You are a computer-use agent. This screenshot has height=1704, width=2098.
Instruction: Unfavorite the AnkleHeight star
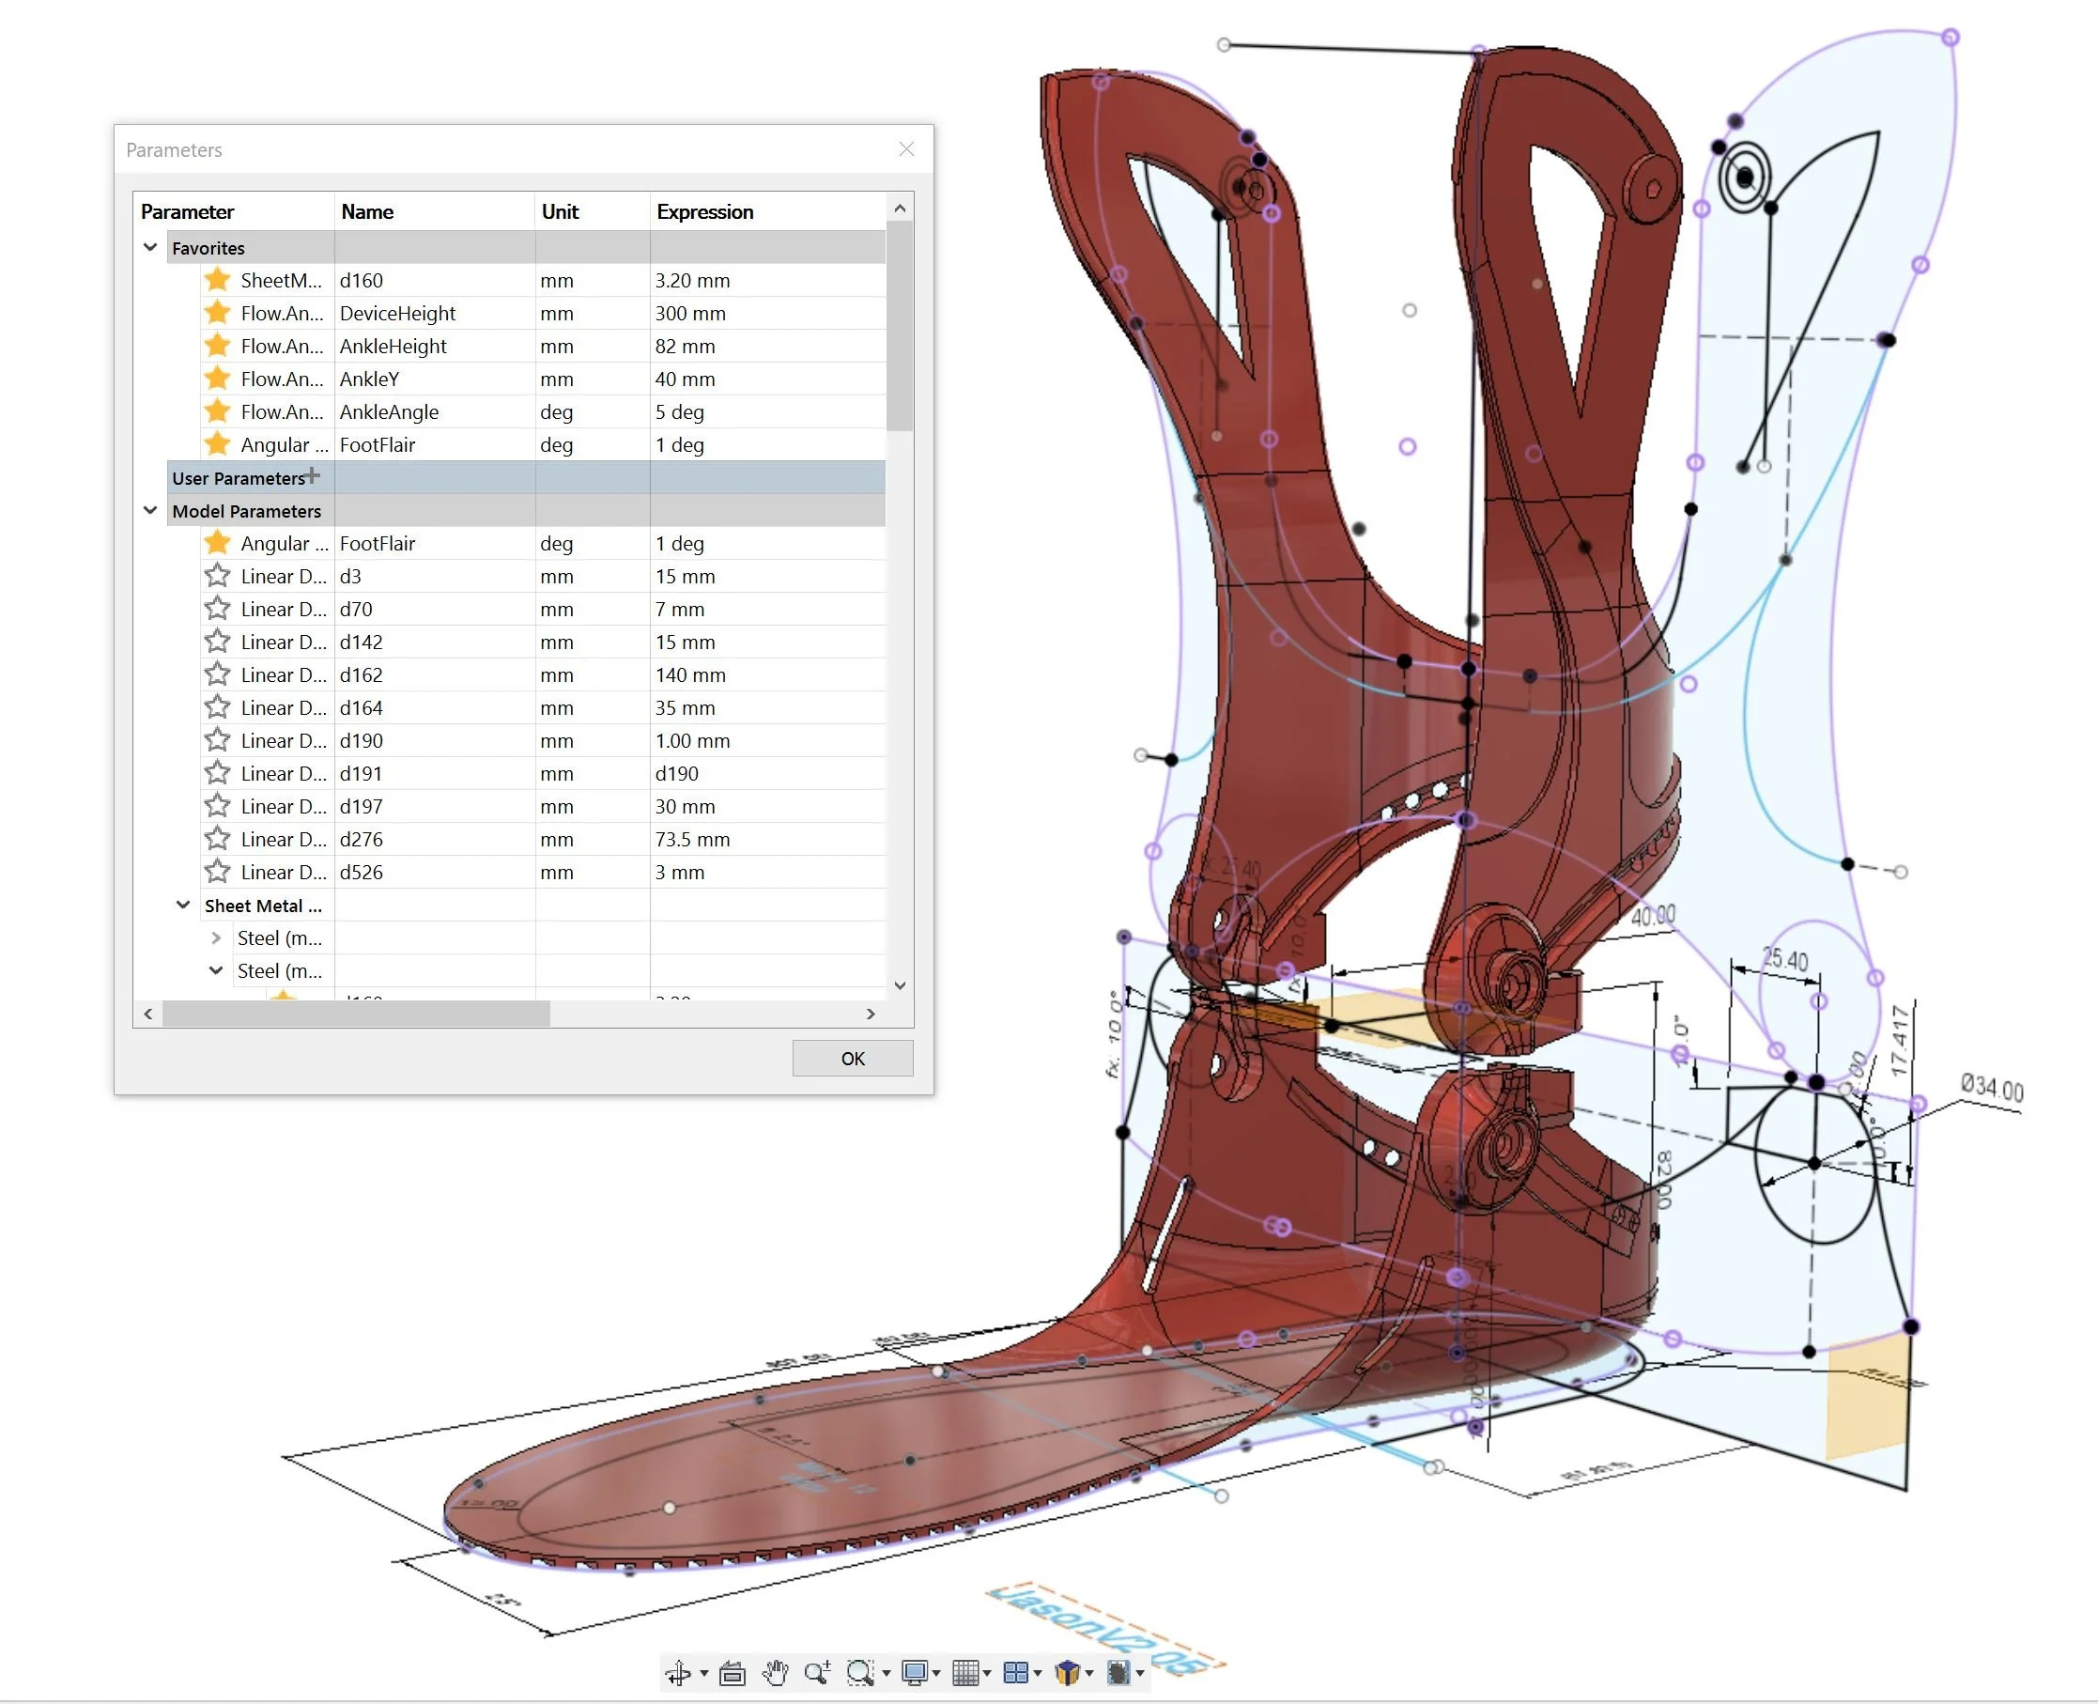(217, 346)
